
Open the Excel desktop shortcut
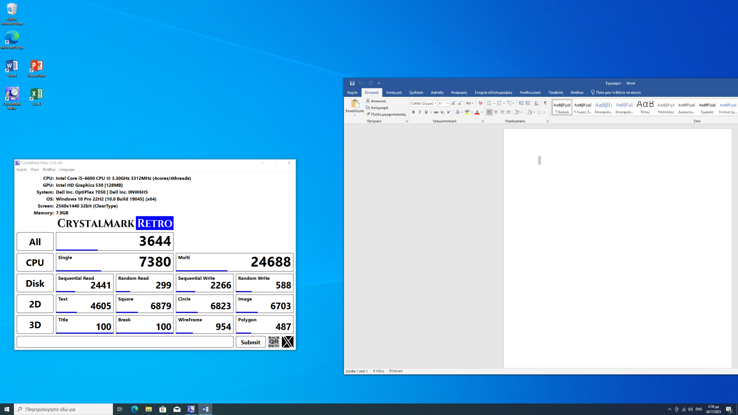37,96
